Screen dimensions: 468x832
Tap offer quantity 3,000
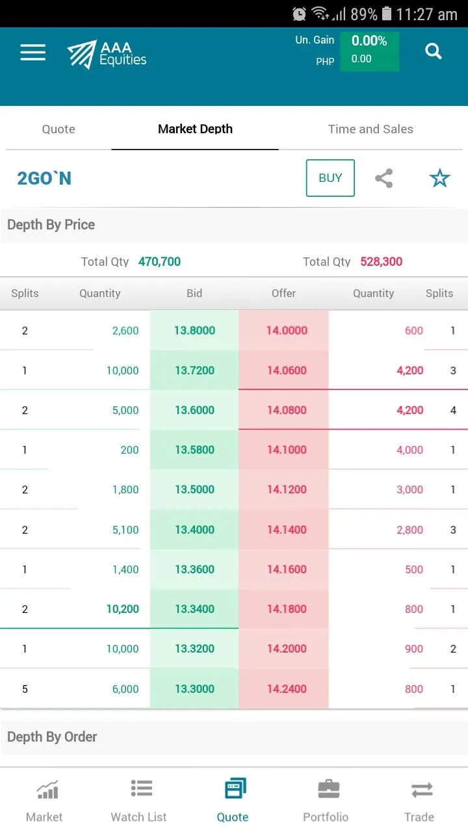(x=410, y=489)
